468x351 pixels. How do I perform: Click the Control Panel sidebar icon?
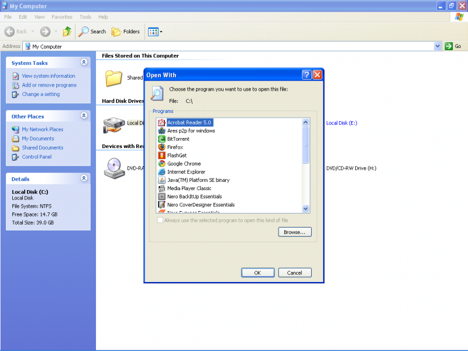point(16,157)
